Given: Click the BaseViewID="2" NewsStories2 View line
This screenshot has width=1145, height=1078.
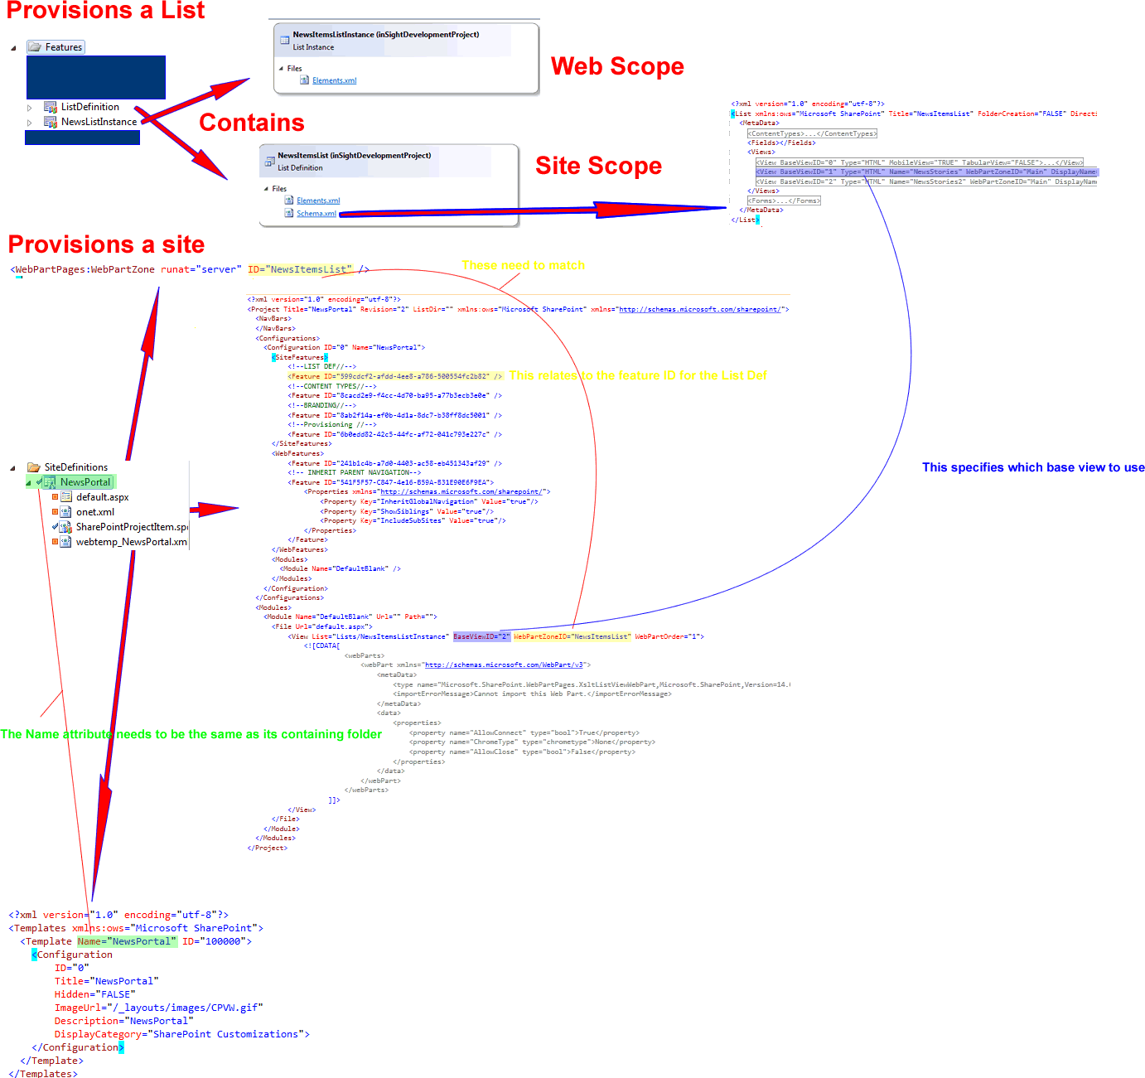Looking at the screenshot, I should click(x=926, y=181).
